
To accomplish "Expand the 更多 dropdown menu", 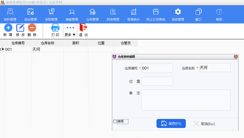I will [70, 30].
